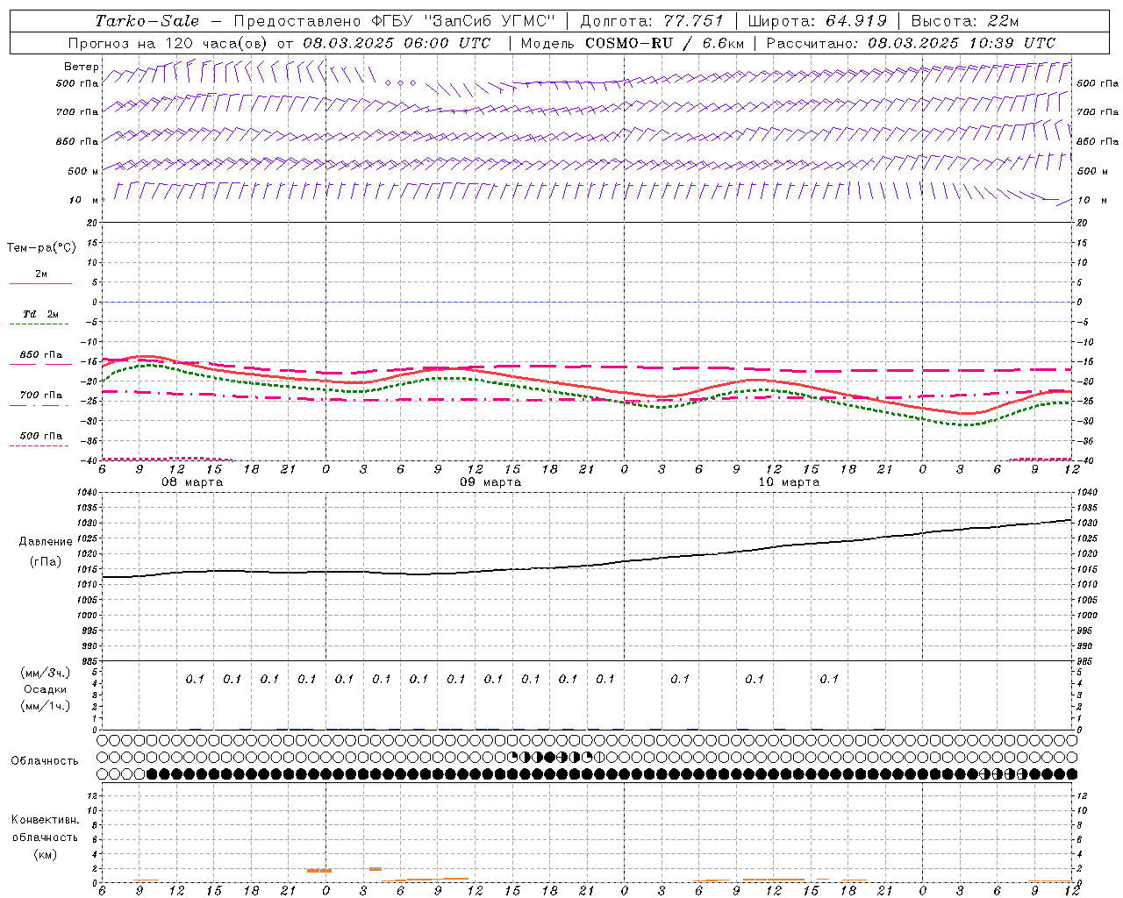Click the 700 гПа entry in the temperature legend
Image resolution: width=1123 pixels, height=898 pixels.
[41, 396]
